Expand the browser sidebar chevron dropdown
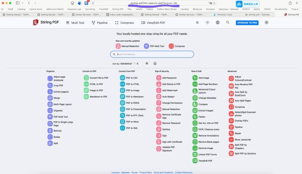 [x=23, y=3]
